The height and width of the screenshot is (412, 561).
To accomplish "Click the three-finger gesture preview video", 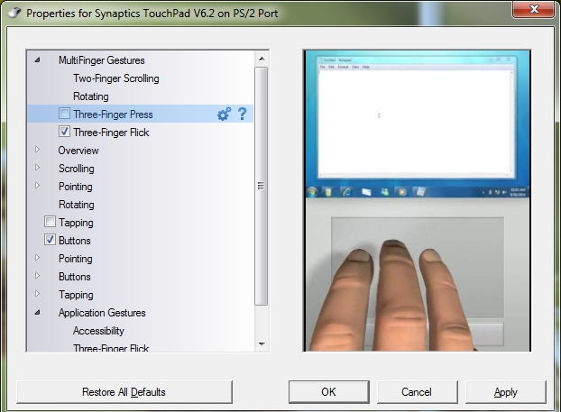I will 417,201.
